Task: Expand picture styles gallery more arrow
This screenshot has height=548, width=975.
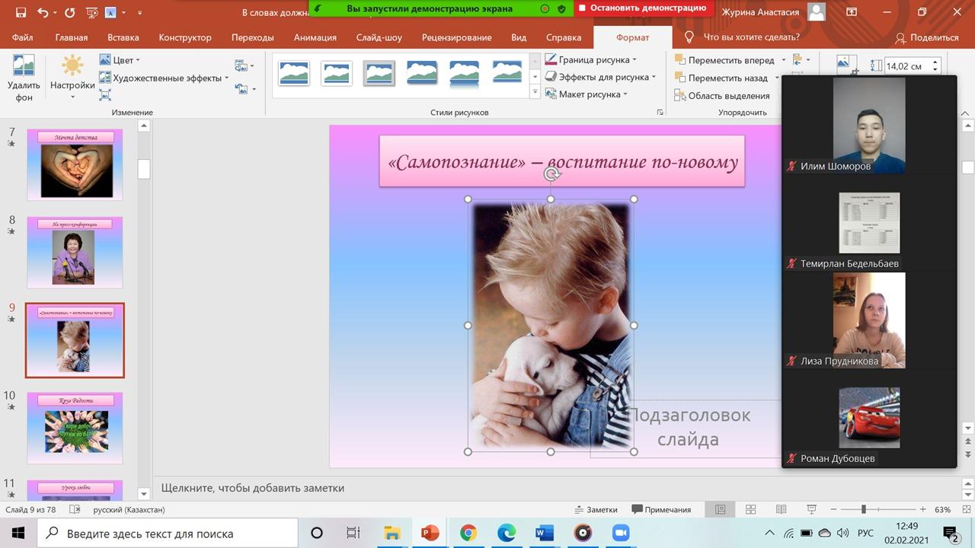Action: 535,92
